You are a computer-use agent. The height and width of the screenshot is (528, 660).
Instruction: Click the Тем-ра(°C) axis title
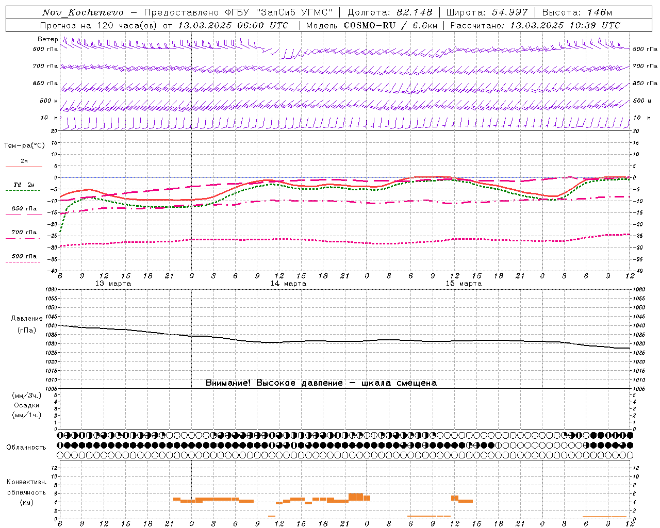click(x=24, y=146)
